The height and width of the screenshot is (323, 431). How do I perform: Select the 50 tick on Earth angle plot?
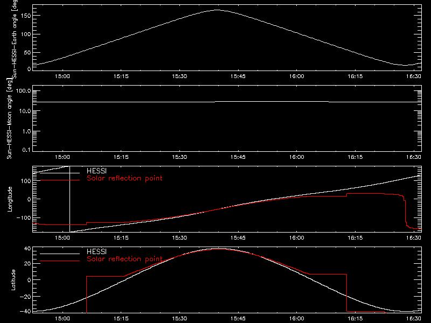tap(27, 52)
